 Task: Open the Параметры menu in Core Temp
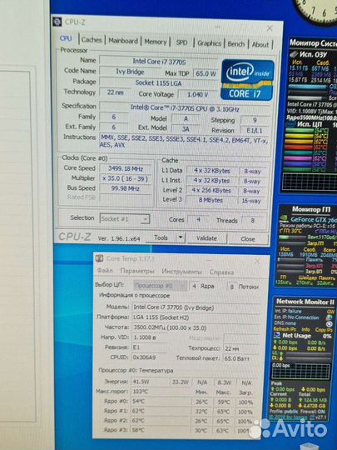click(x=137, y=271)
